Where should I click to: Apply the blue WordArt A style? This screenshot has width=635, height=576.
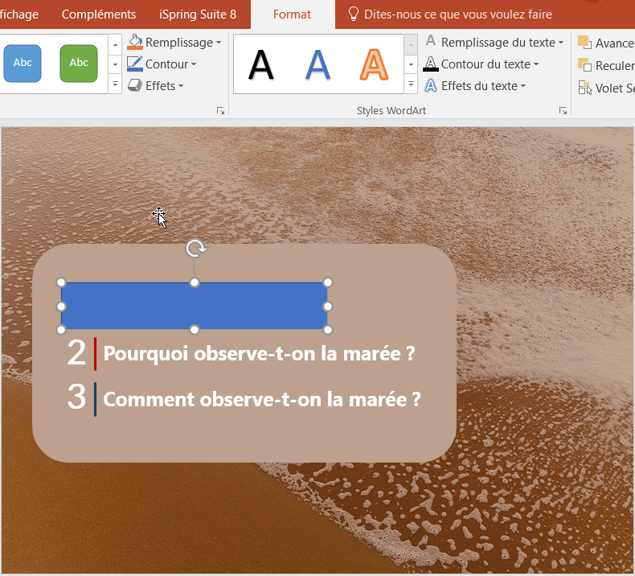(317, 64)
